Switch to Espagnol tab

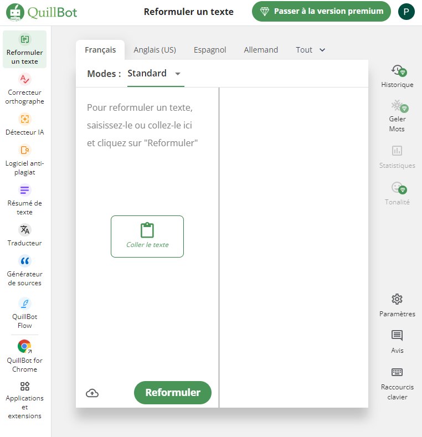pos(210,50)
